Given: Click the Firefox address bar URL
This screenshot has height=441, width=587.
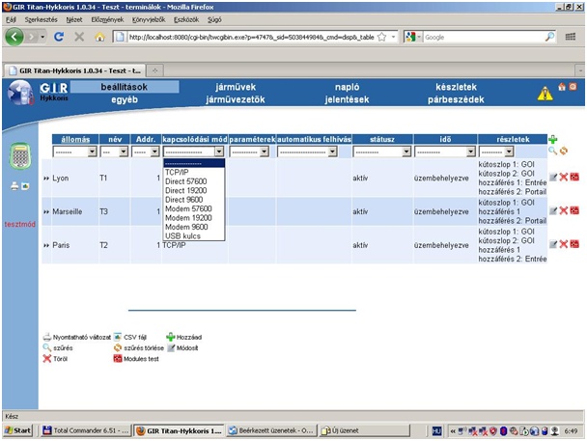Looking at the screenshot, I should [x=251, y=37].
